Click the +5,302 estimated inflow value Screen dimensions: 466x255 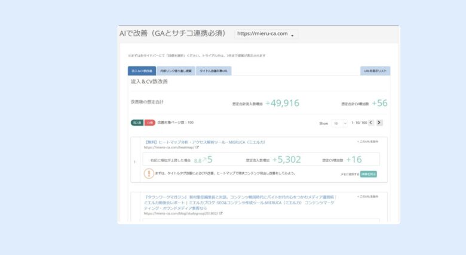[x=287, y=160]
